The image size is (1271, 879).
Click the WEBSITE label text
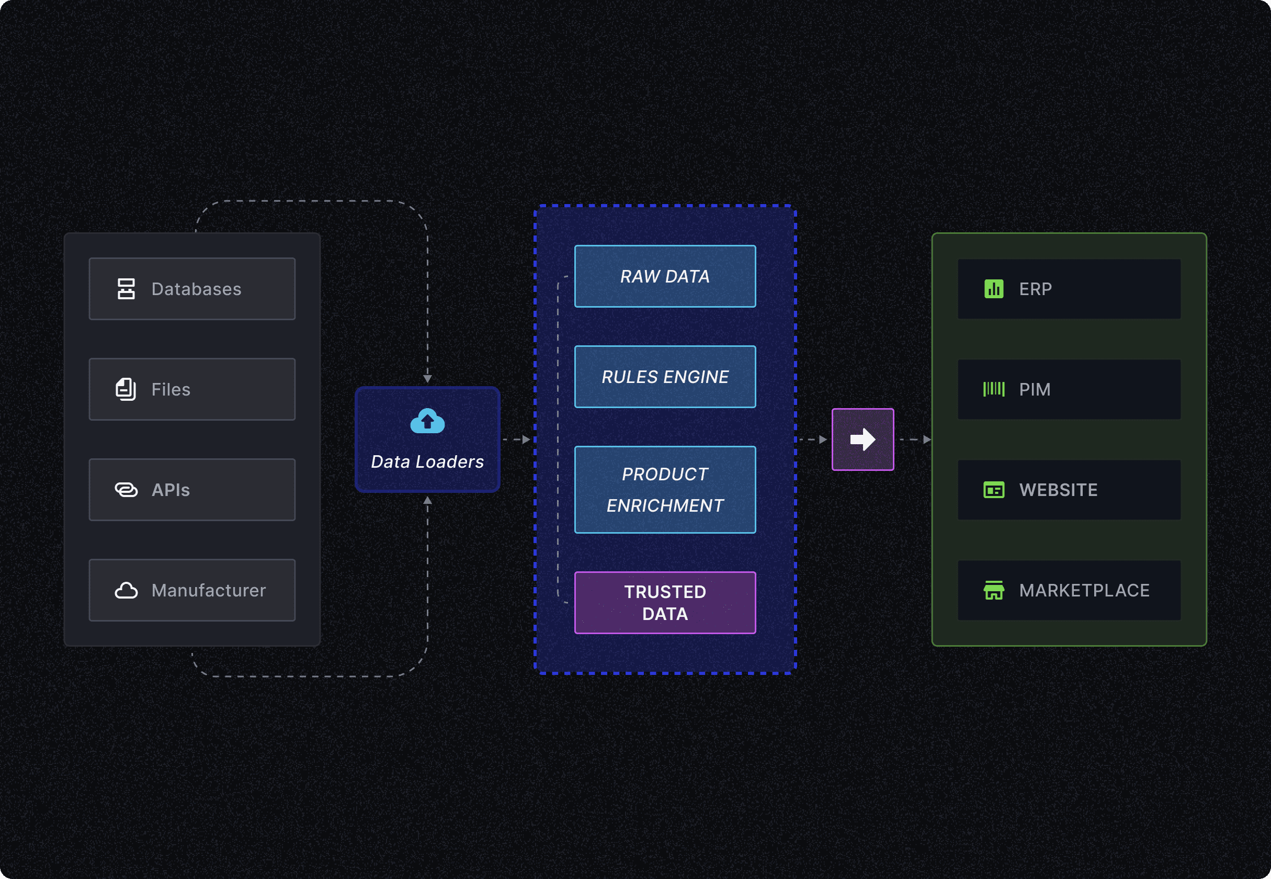click(x=1058, y=490)
